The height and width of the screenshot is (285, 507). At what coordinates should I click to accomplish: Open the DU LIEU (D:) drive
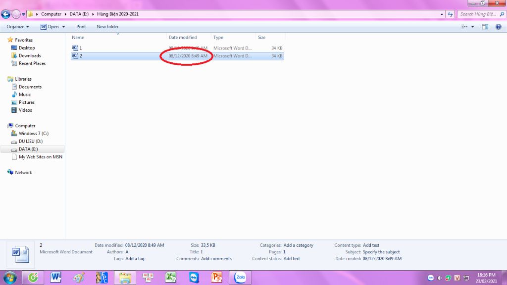[31, 141]
